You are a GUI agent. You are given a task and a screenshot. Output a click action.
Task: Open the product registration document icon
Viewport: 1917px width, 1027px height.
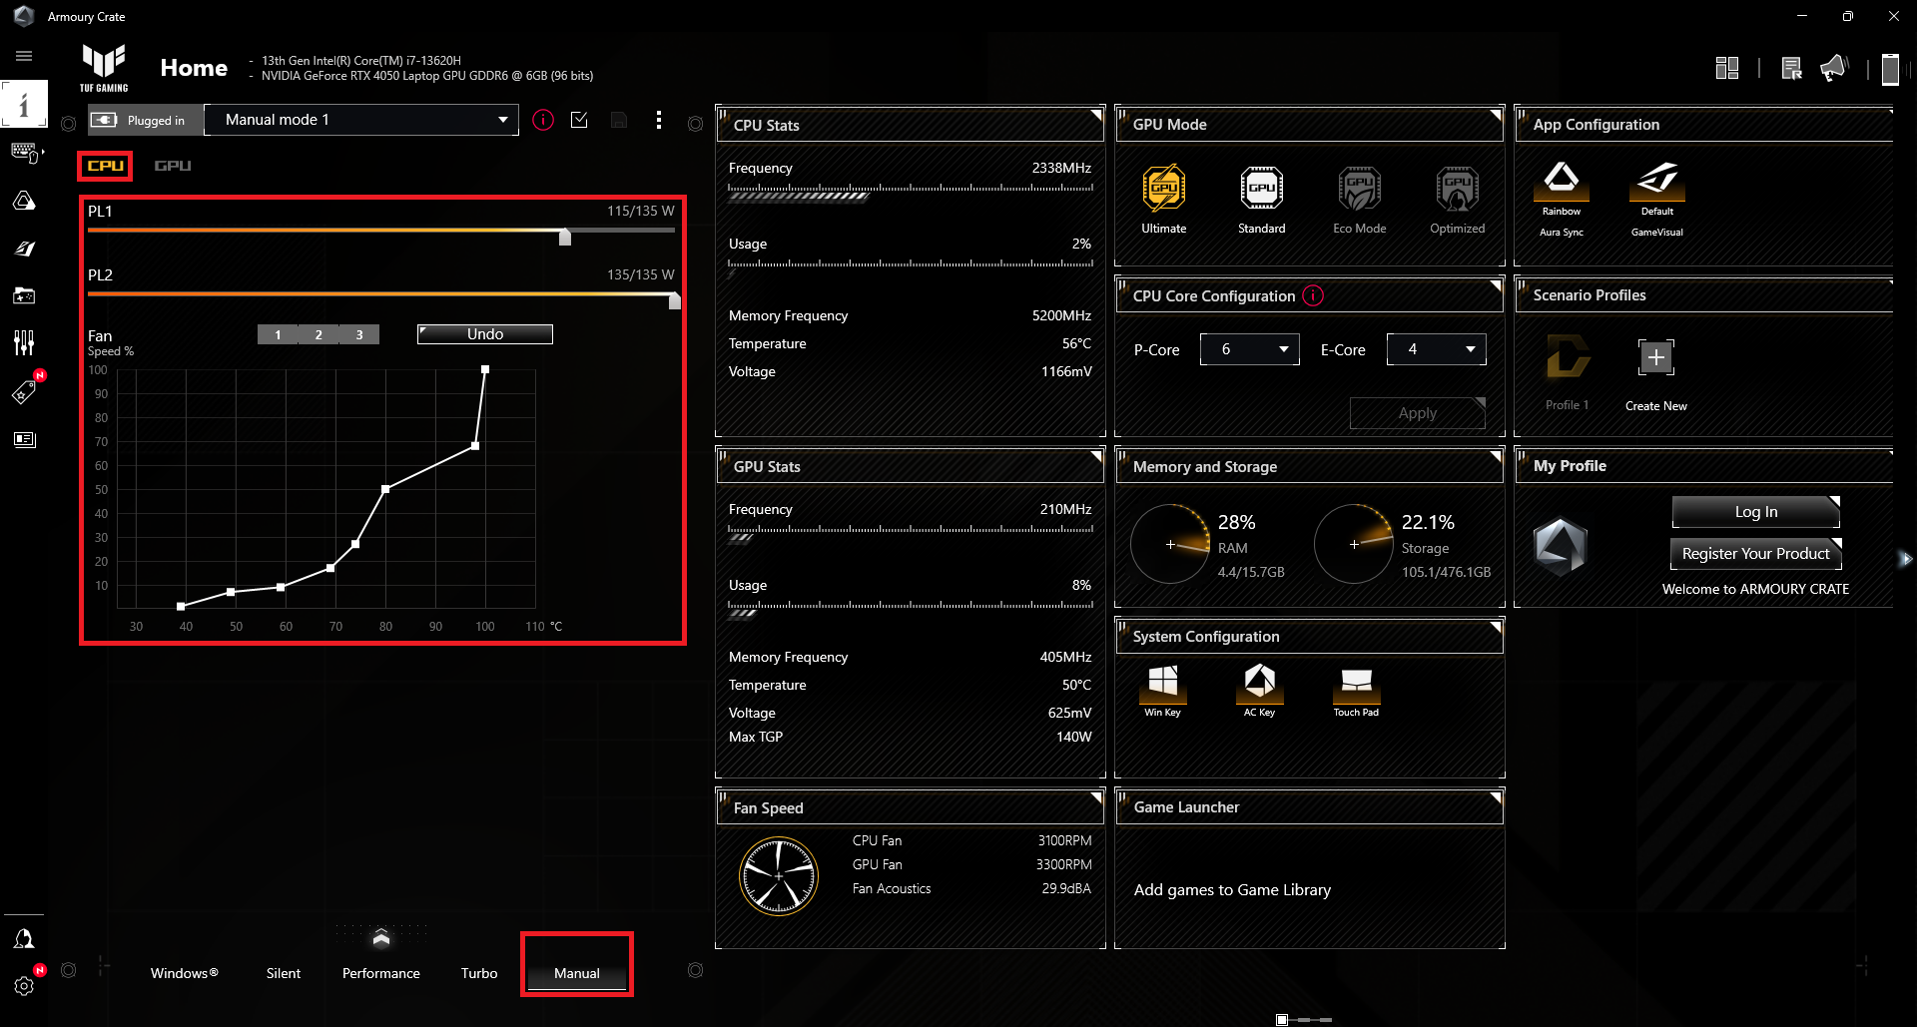pos(1791,68)
